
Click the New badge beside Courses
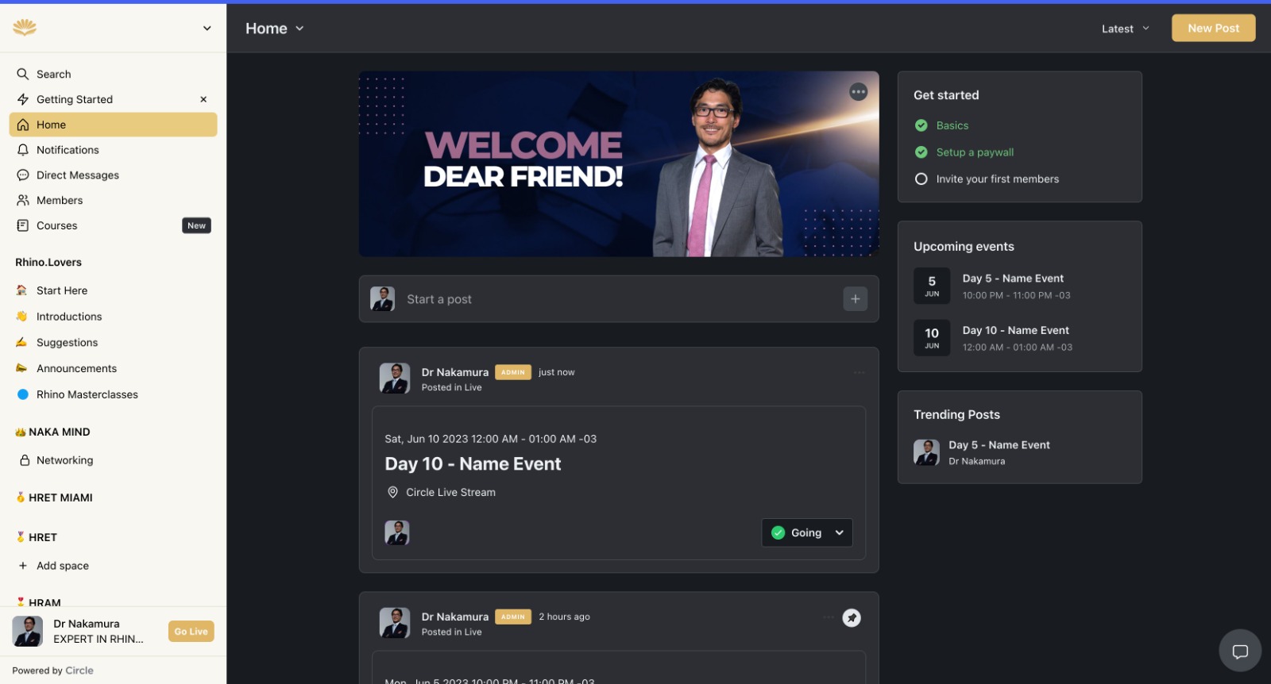click(196, 226)
